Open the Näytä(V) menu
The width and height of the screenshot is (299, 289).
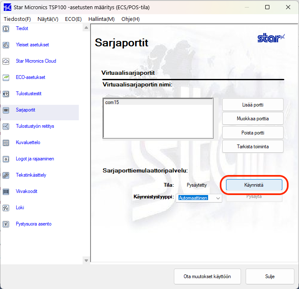point(48,19)
